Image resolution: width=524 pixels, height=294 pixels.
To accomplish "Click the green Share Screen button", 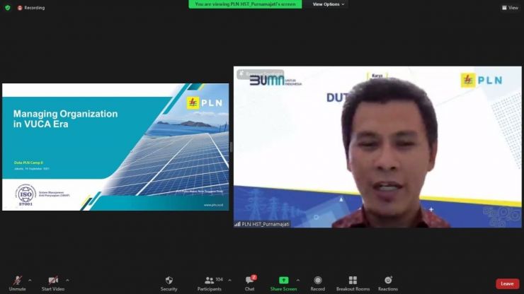I will (283, 283).
